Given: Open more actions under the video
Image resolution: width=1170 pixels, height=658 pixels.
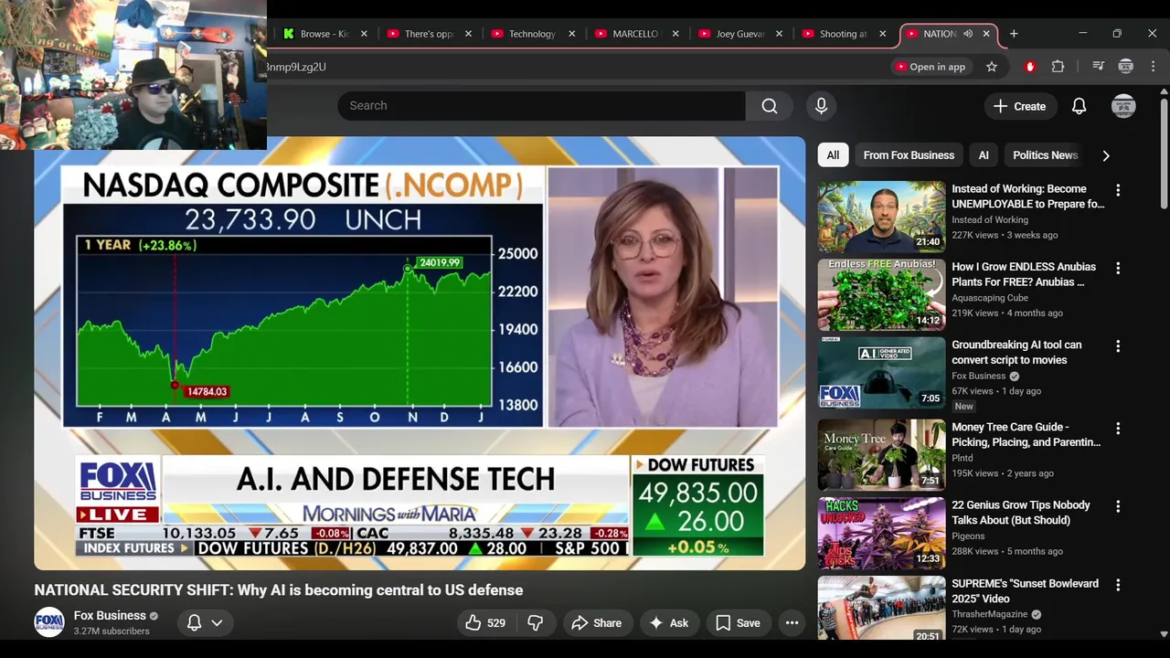Looking at the screenshot, I should pyautogui.click(x=792, y=623).
